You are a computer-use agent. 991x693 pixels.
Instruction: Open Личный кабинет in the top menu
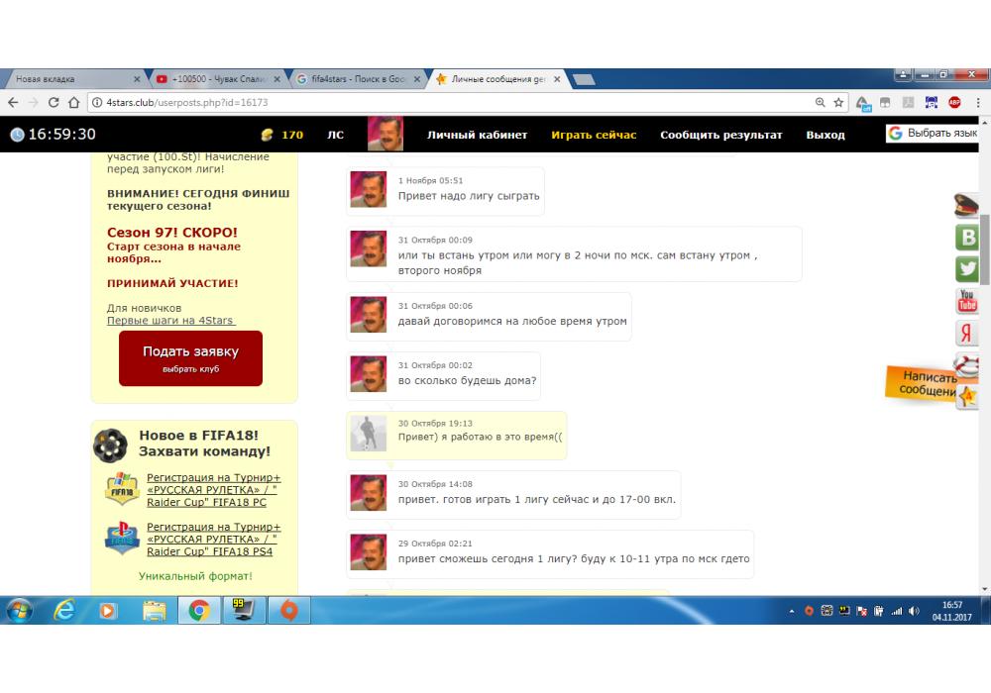point(477,135)
